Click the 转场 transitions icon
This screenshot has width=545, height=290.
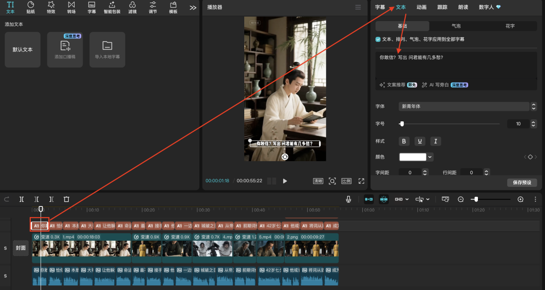pyautogui.click(x=71, y=7)
